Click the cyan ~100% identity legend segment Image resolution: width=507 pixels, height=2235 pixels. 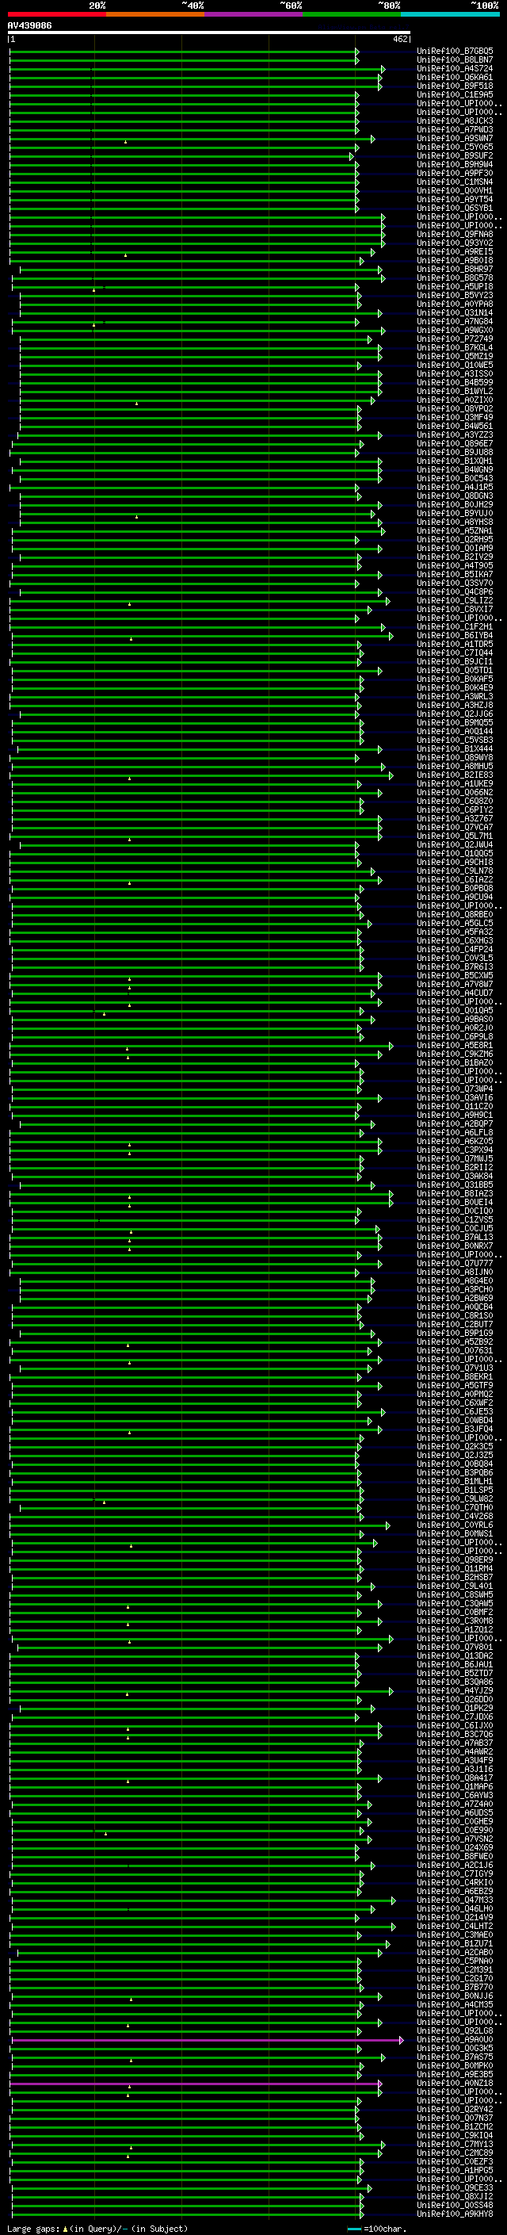(x=450, y=14)
